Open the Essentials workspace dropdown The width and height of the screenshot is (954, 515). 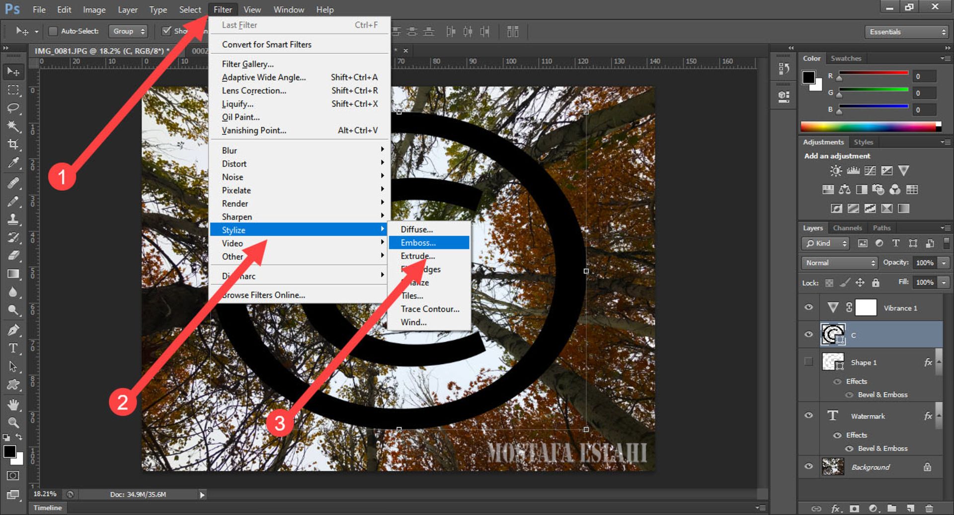(906, 32)
